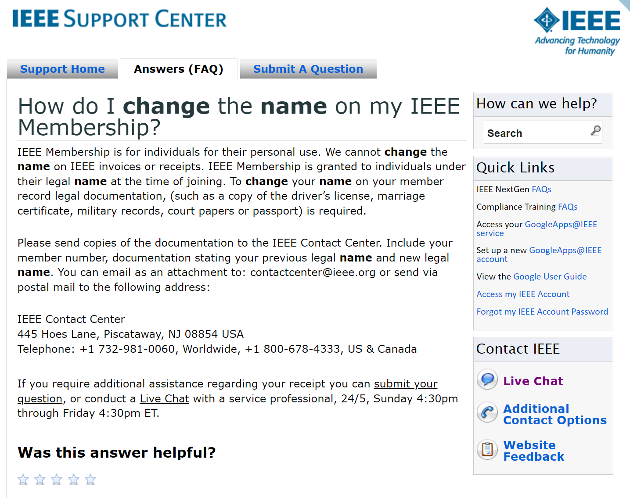The width and height of the screenshot is (630, 498).
Task: Click the Live Chat speech bubble icon
Action: pyautogui.click(x=487, y=379)
